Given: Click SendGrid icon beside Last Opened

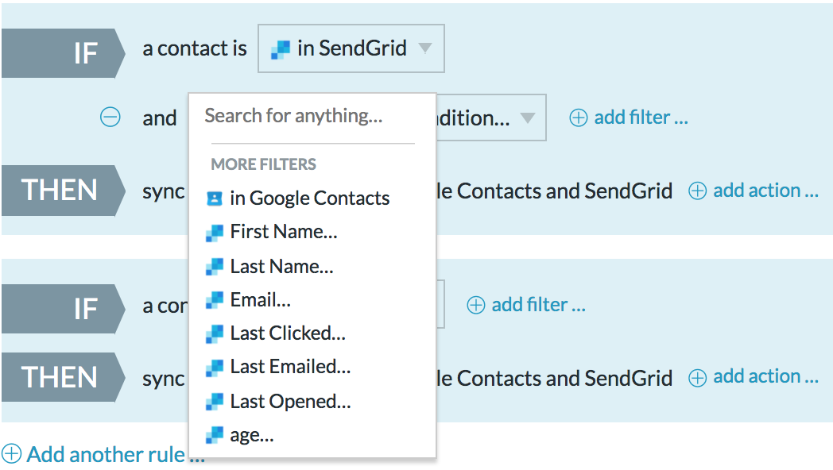Looking at the screenshot, I should [214, 402].
